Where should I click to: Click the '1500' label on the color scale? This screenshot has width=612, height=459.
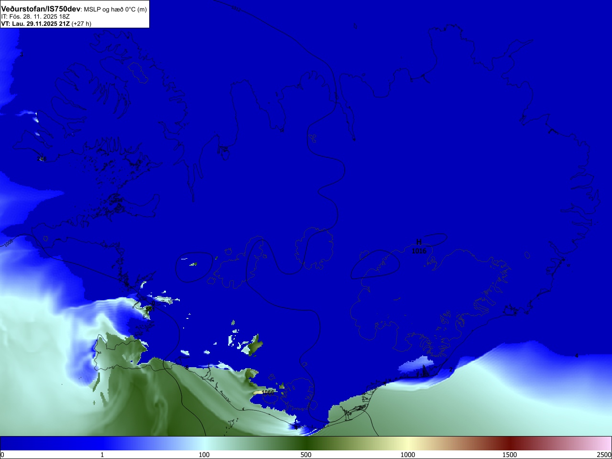510,455
